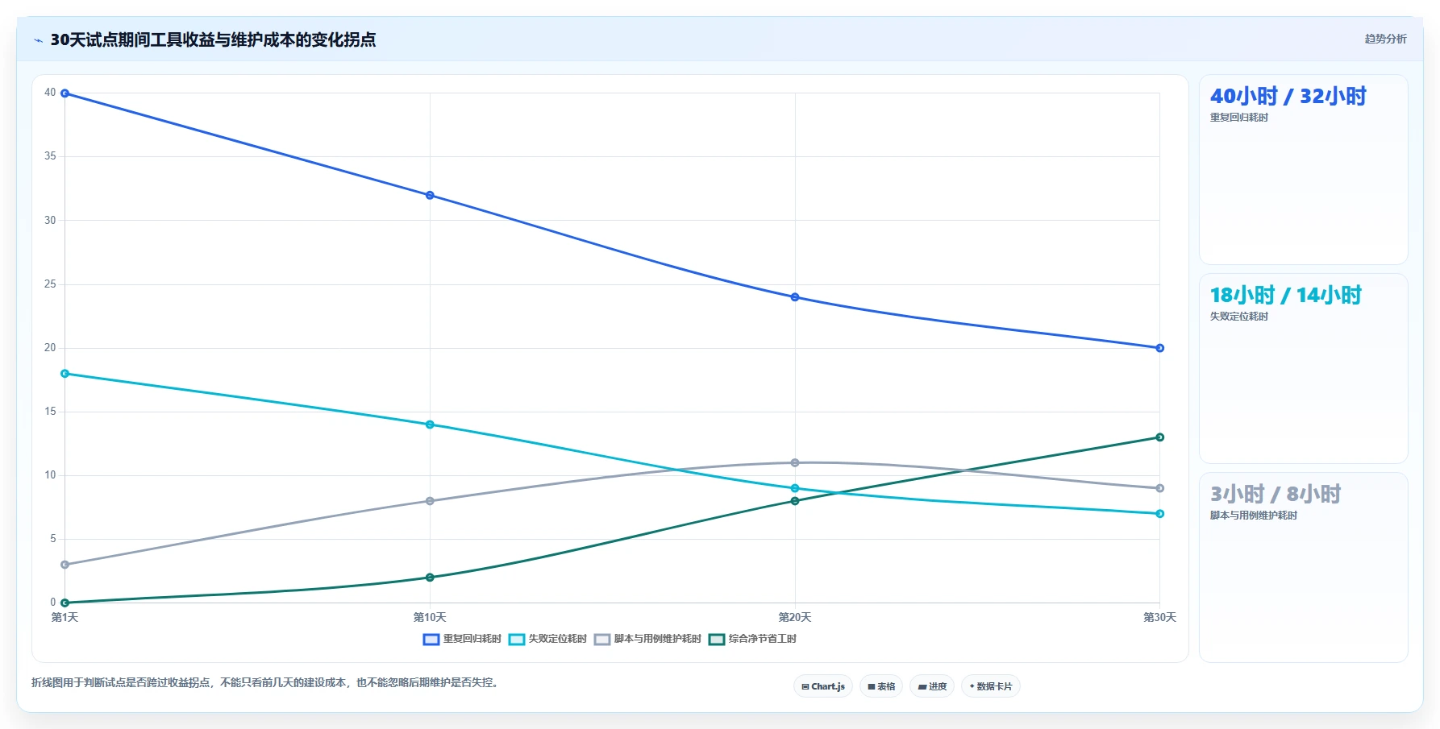Click the 第10天 x-axis label
1440x729 pixels.
[x=430, y=618]
